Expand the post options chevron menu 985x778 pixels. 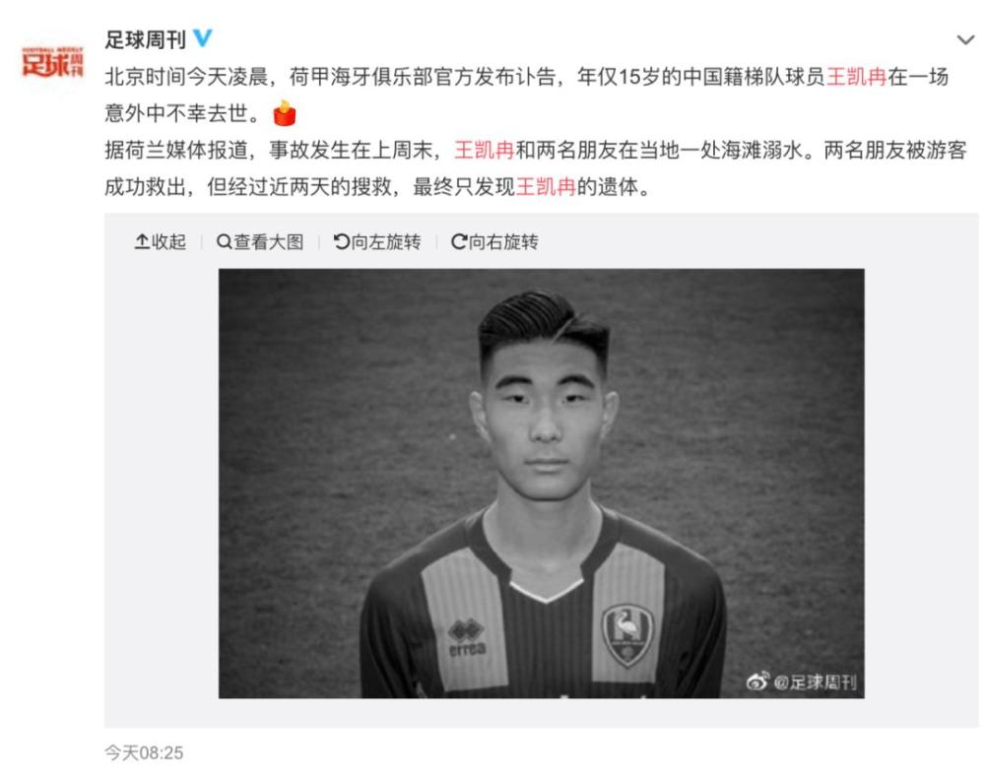pos(965,40)
